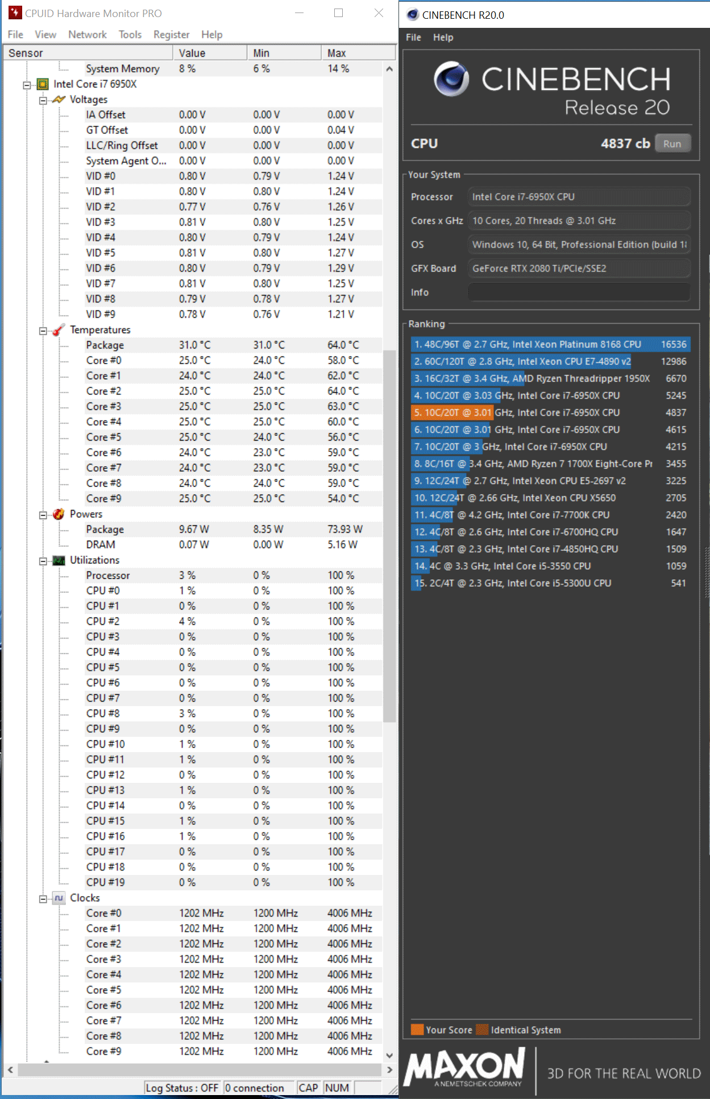
Task: Click the Cinebench sphere logo
Action: pyautogui.click(x=451, y=79)
